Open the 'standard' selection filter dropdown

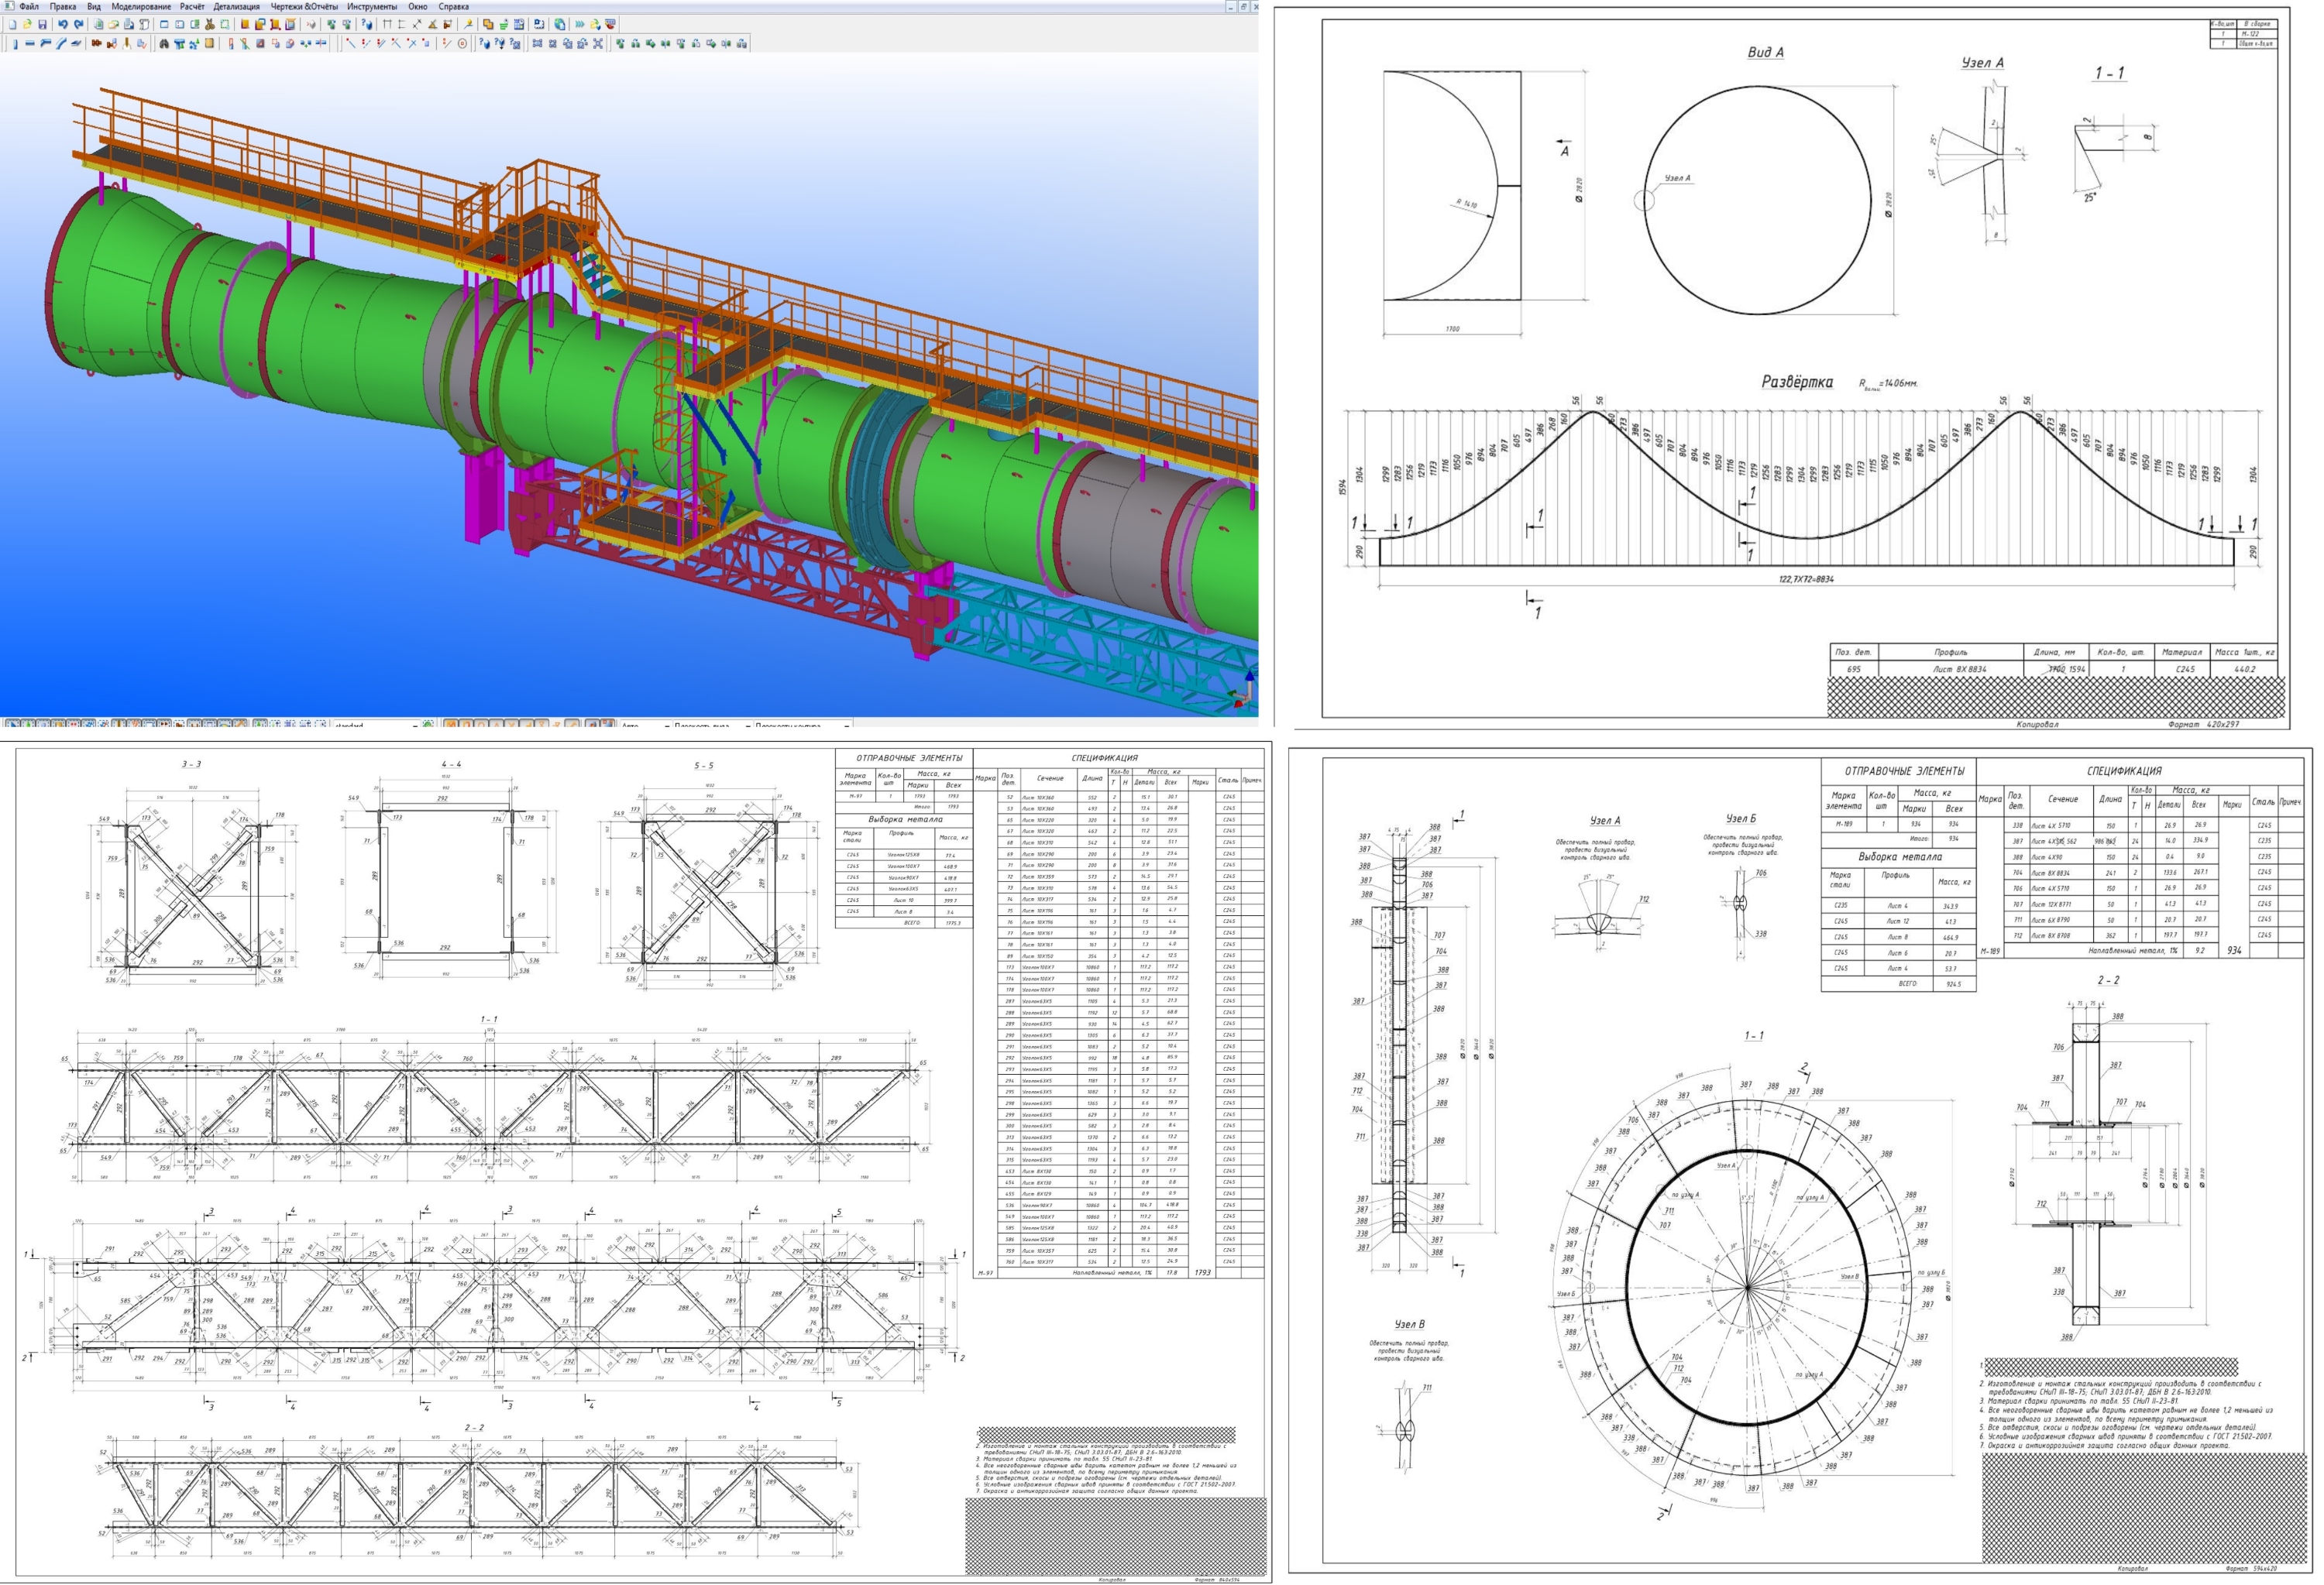pyautogui.click(x=414, y=723)
